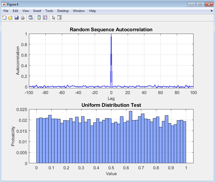This screenshot has width=215, height=182.
Task: Click the Link Plot toolbar icon
Action: pos(31,17)
